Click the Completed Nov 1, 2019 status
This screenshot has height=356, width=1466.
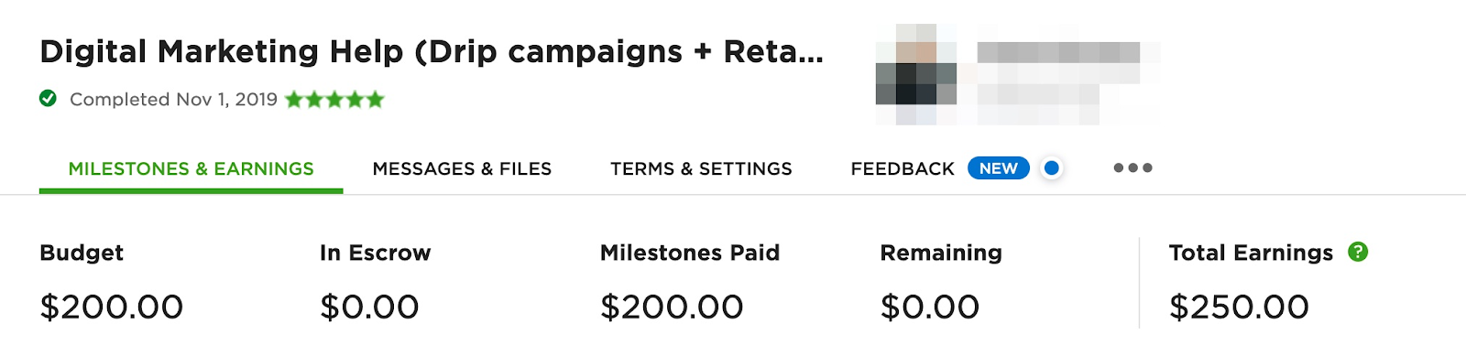[173, 99]
